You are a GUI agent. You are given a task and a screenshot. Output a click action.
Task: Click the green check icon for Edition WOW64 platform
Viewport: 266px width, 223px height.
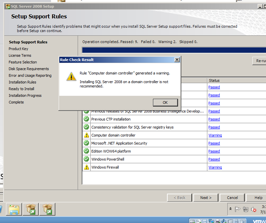pyautogui.click(x=86, y=151)
